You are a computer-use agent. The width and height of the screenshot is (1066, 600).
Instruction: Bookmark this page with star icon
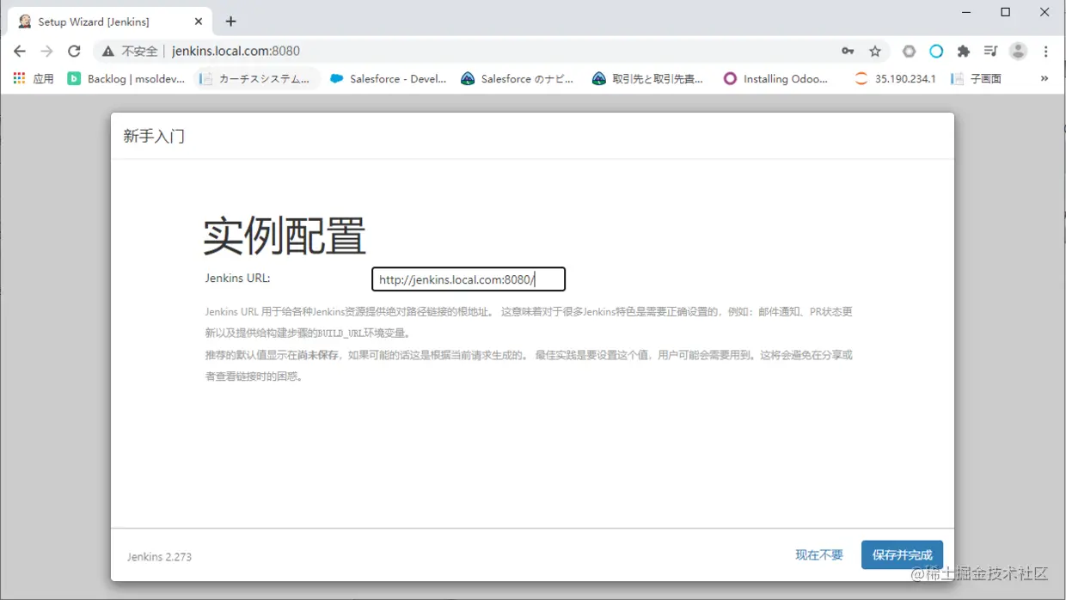[x=875, y=52]
